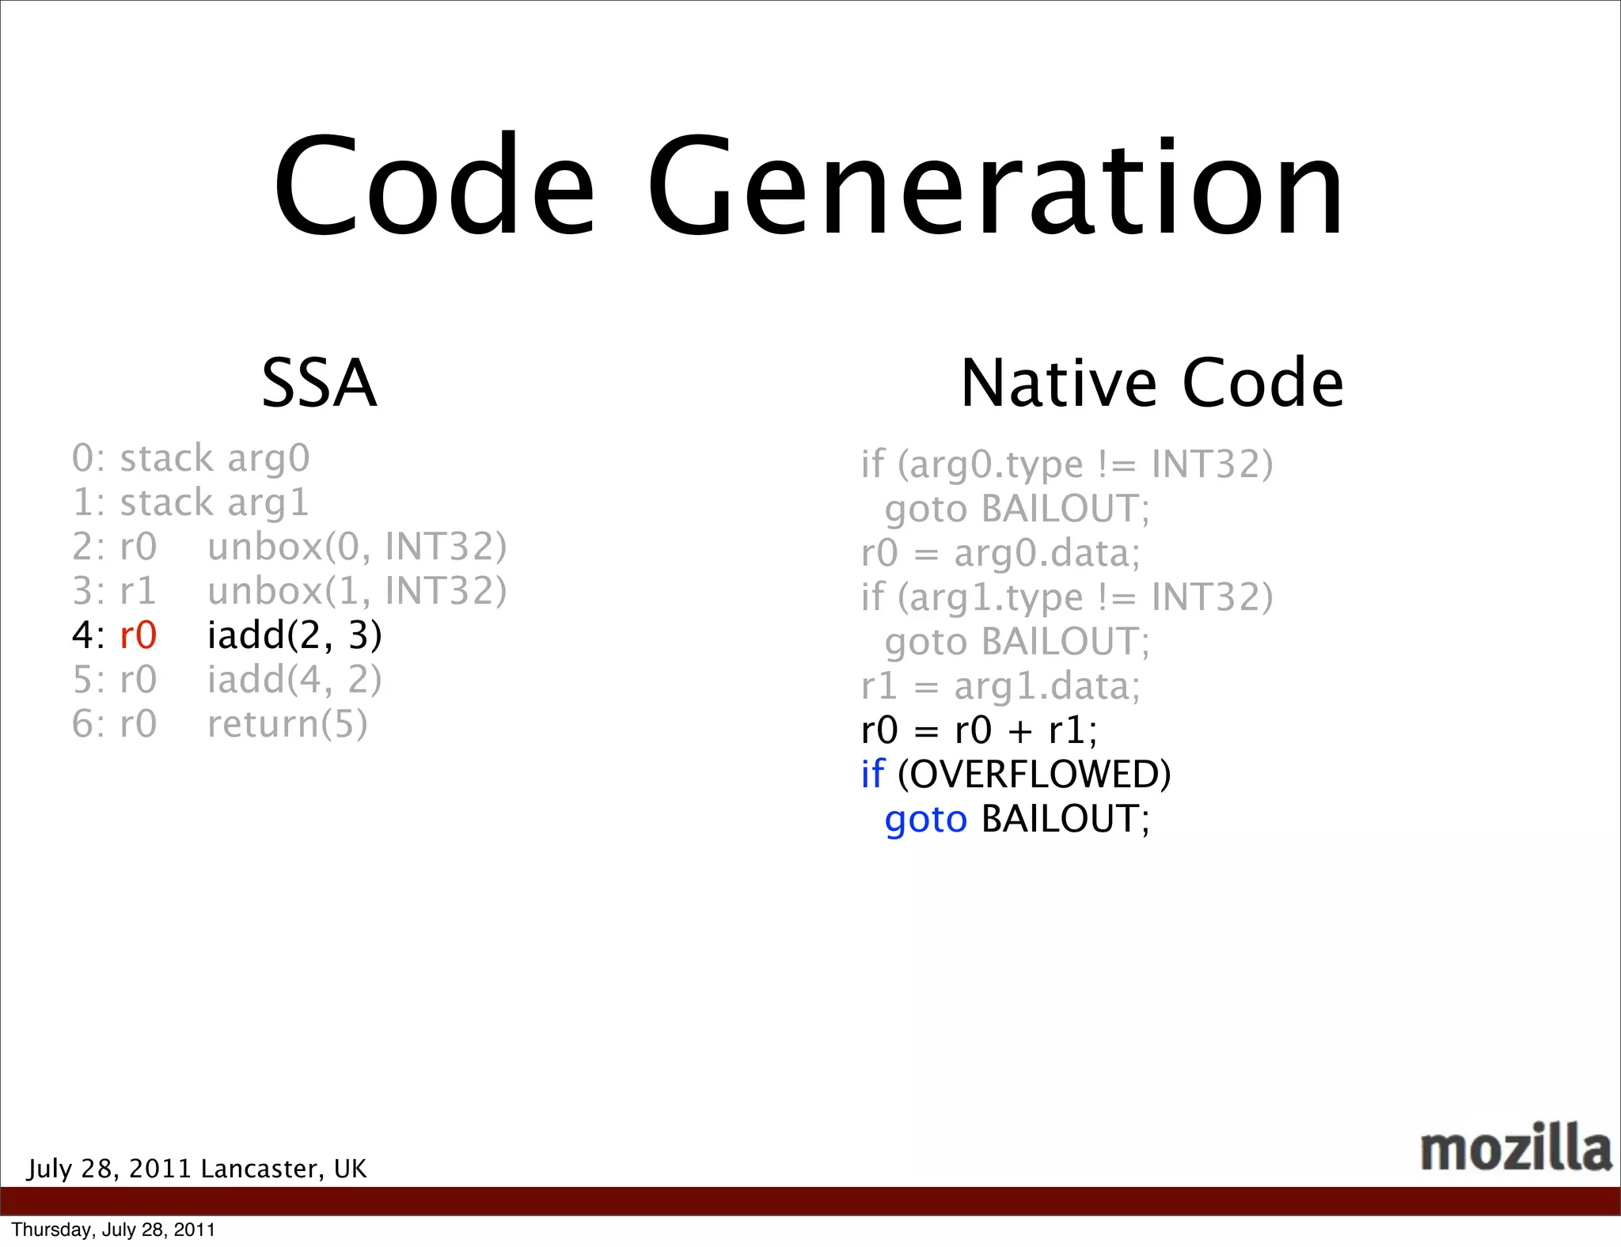
Task: Select the 'SSA' column heading
Action: pos(319,383)
